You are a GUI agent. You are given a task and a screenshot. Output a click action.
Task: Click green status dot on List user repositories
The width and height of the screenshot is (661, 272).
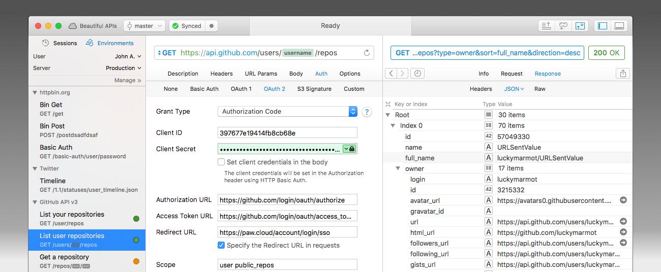click(136, 240)
